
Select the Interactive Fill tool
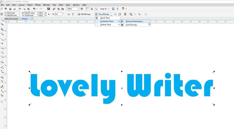(x=2, y=91)
